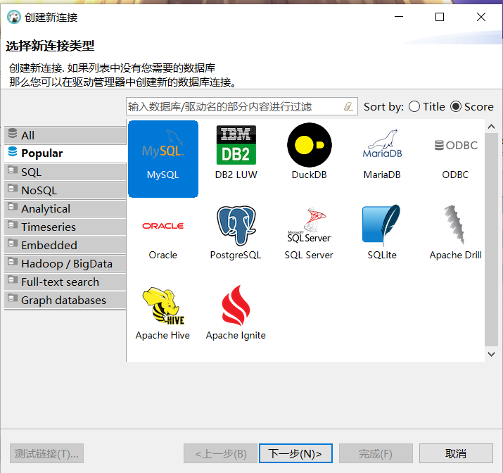
Task: Maximize the 创建新连接 window
Action: click(x=440, y=17)
